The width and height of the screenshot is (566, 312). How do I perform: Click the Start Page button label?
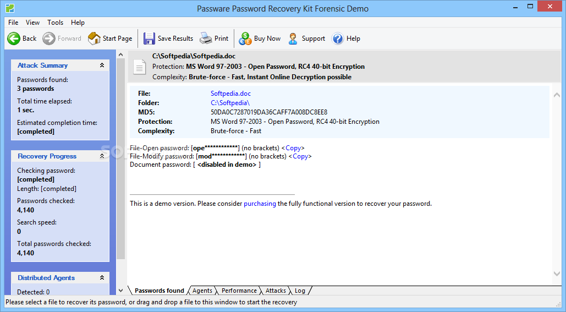tap(117, 39)
